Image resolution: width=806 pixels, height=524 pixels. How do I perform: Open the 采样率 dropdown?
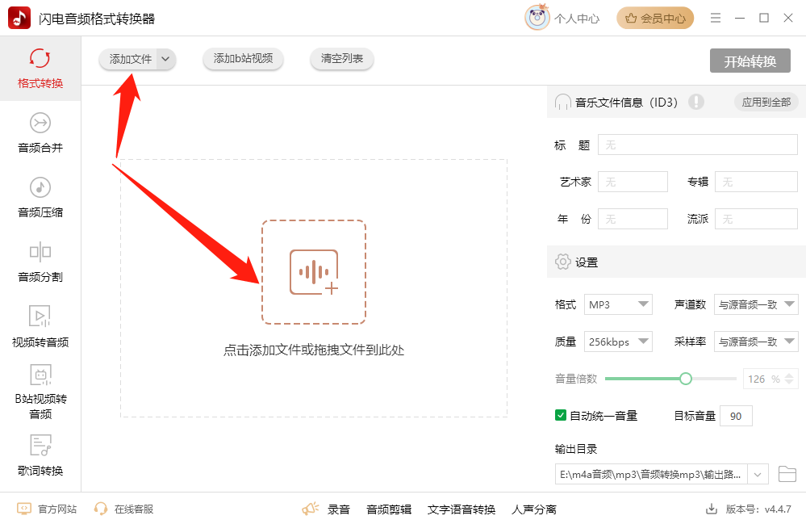[756, 342]
